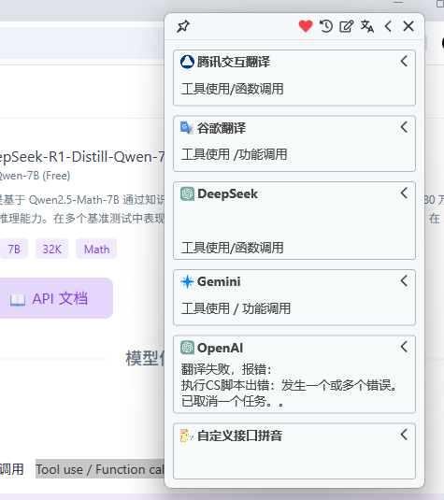Image resolution: width=444 pixels, height=500 pixels.
Task: Close the translation popup with X
Action: (408, 26)
